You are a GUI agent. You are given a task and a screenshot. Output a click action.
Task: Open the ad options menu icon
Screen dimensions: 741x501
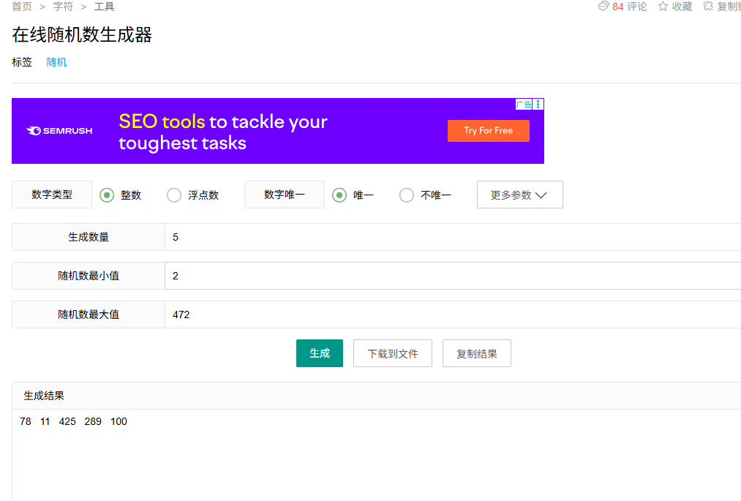pyautogui.click(x=538, y=105)
